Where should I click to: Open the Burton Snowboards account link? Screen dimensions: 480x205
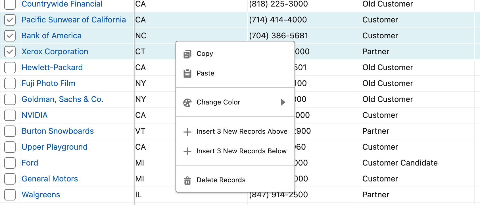point(58,131)
